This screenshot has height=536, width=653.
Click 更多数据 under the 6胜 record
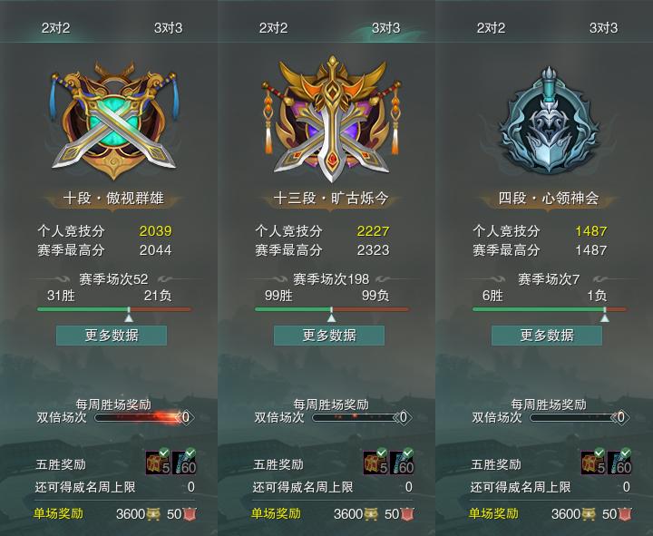pyautogui.click(x=547, y=336)
